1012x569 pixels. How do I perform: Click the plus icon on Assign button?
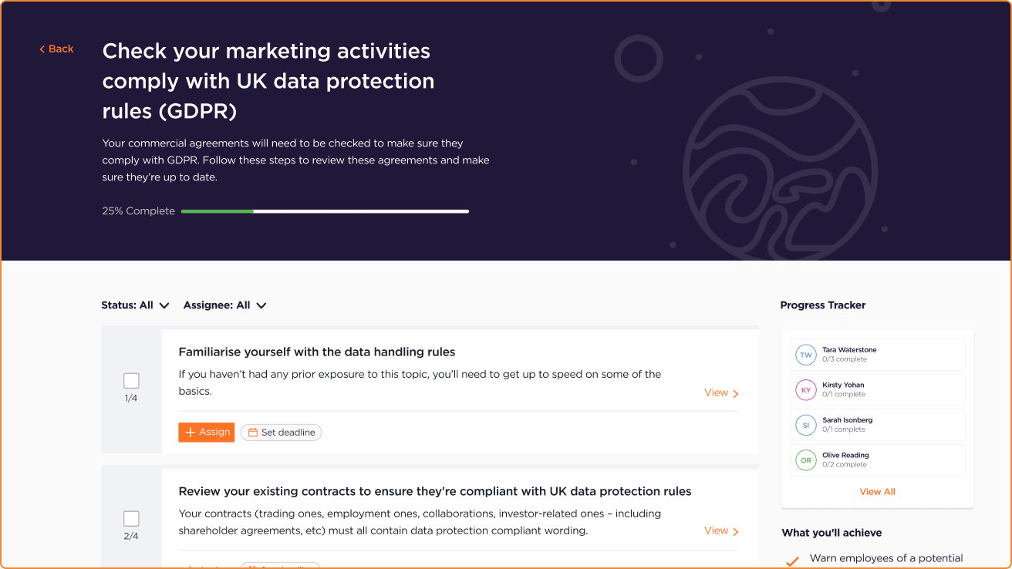pos(191,433)
